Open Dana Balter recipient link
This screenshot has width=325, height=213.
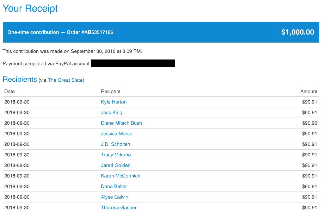click(x=114, y=186)
